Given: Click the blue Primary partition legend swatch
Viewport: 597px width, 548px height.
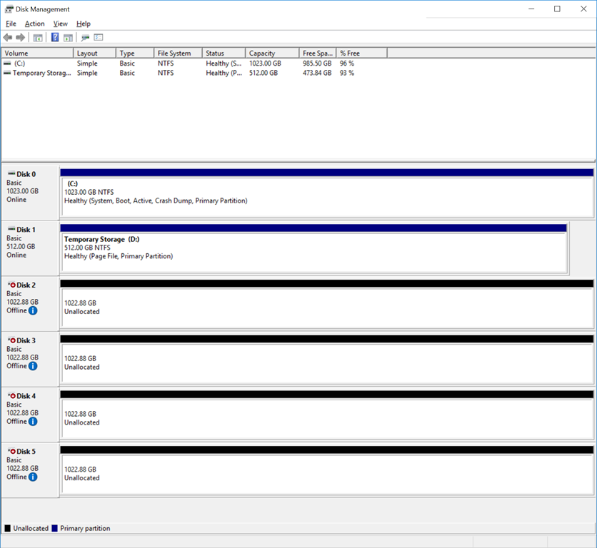Looking at the screenshot, I should (55, 529).
